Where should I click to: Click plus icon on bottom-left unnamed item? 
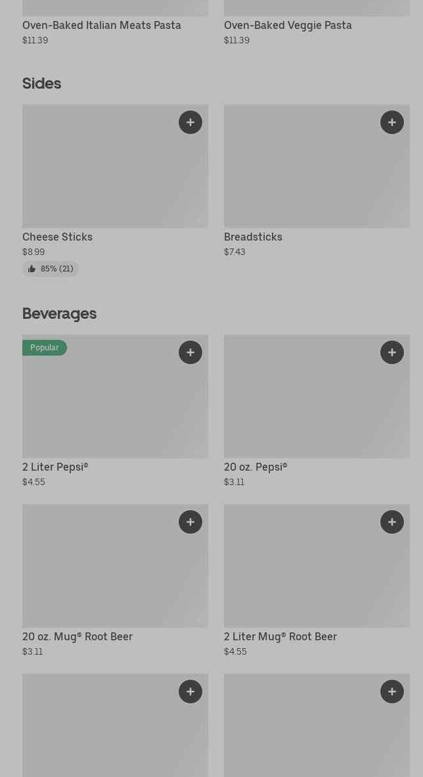(190, 692)
